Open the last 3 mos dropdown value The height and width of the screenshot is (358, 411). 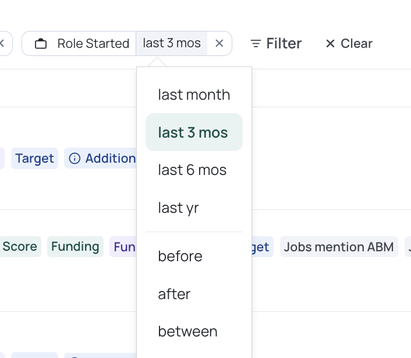click(x=171, y=43)
